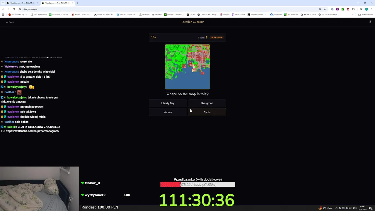This screenshot has width=375, height=211.
Task: Open Państwa Miasta bookmark
Action: [127, 15]
